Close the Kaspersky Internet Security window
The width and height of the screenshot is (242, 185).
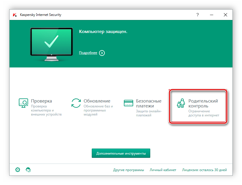click(225, 15)
